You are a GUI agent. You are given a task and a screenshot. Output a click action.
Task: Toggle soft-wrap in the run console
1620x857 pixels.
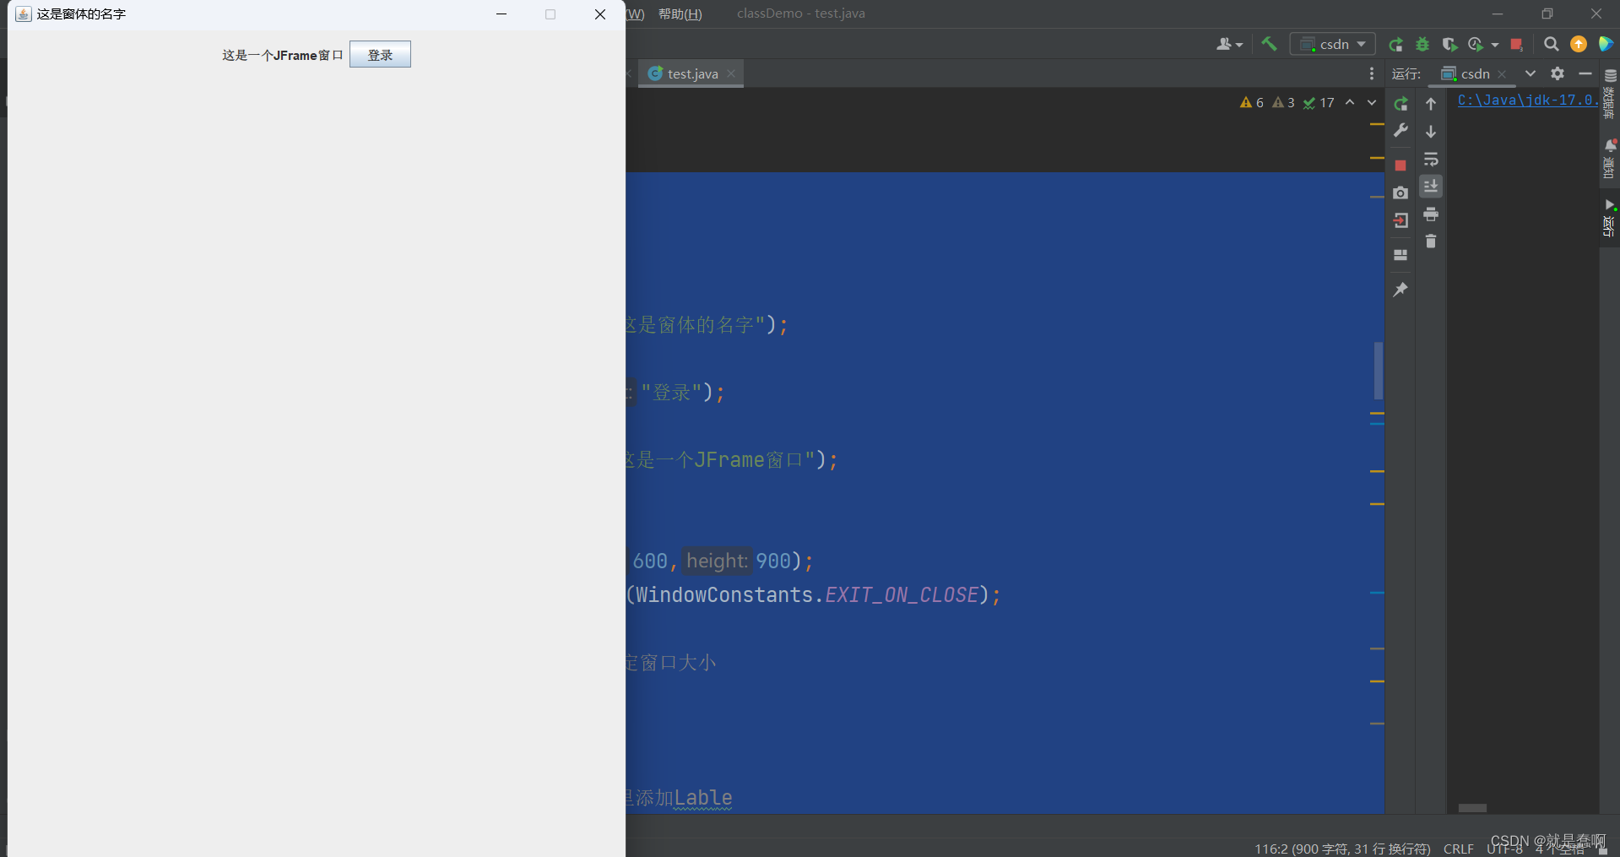1431,160
